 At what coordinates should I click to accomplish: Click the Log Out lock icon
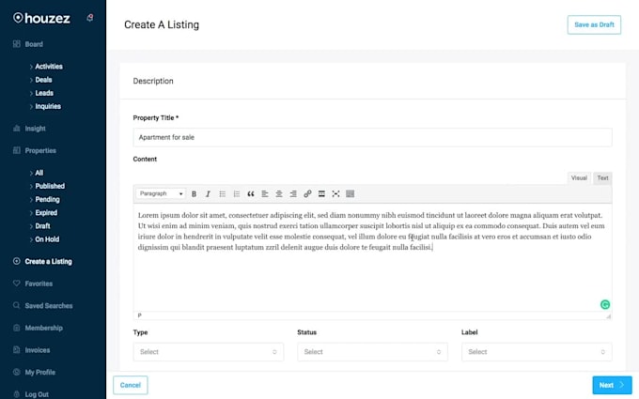tap(16, 394)
